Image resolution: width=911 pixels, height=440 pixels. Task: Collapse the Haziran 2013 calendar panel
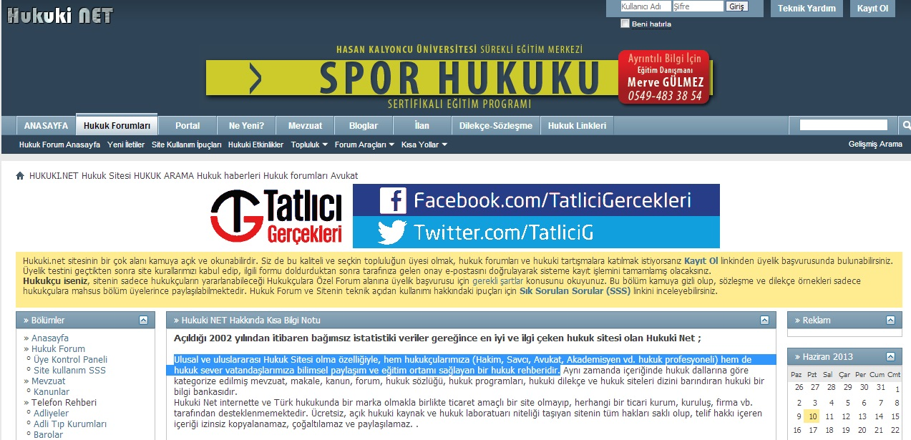(x=891, y=356)
